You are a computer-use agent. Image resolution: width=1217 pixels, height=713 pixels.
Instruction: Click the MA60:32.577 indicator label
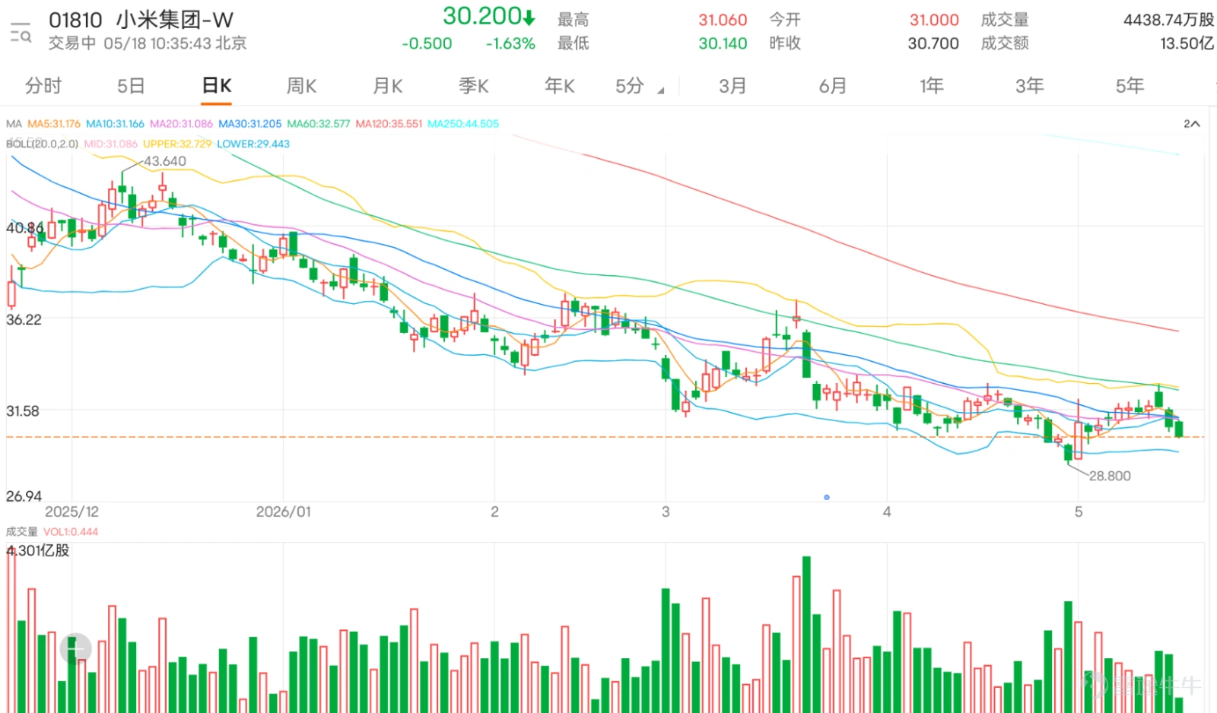[319, 123]
